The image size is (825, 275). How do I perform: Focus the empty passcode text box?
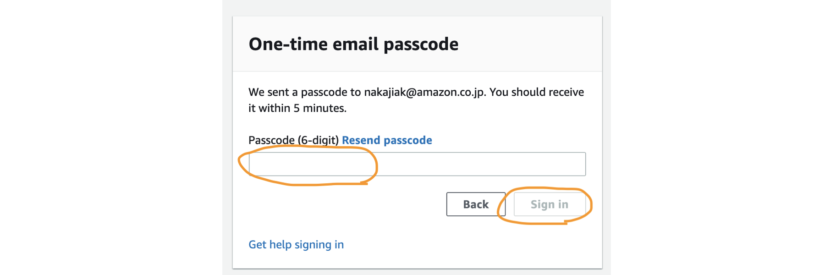pyautogui.click(x=417, y=164)
